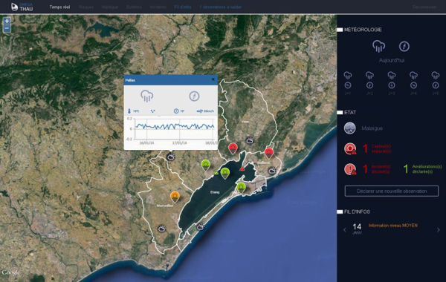This screenshot has width=446, height=282.
Task: Open the red incidents déclarés count
Action: [x=365, y=169]
